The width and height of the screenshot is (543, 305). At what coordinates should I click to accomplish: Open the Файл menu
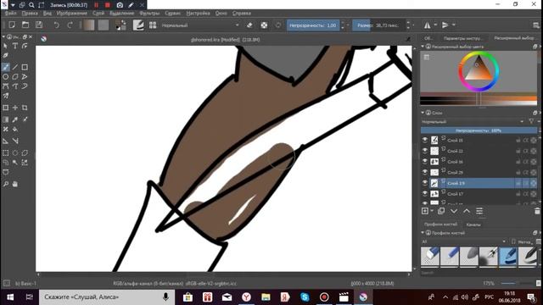coord(11,14)
